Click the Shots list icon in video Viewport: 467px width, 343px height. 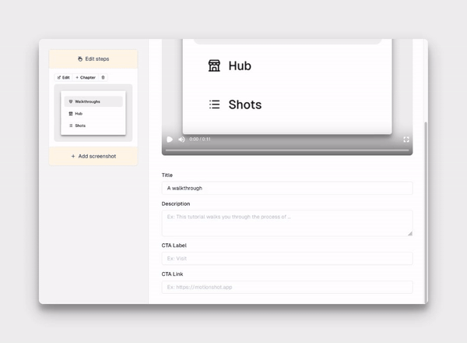[214, 104]
